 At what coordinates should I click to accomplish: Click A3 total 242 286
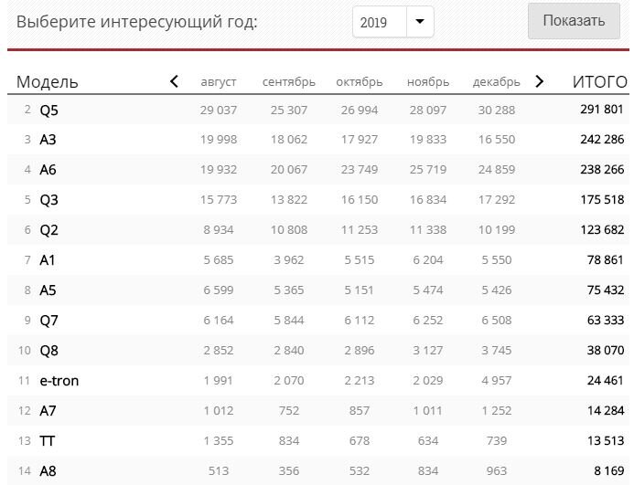[x=602, y=140]
